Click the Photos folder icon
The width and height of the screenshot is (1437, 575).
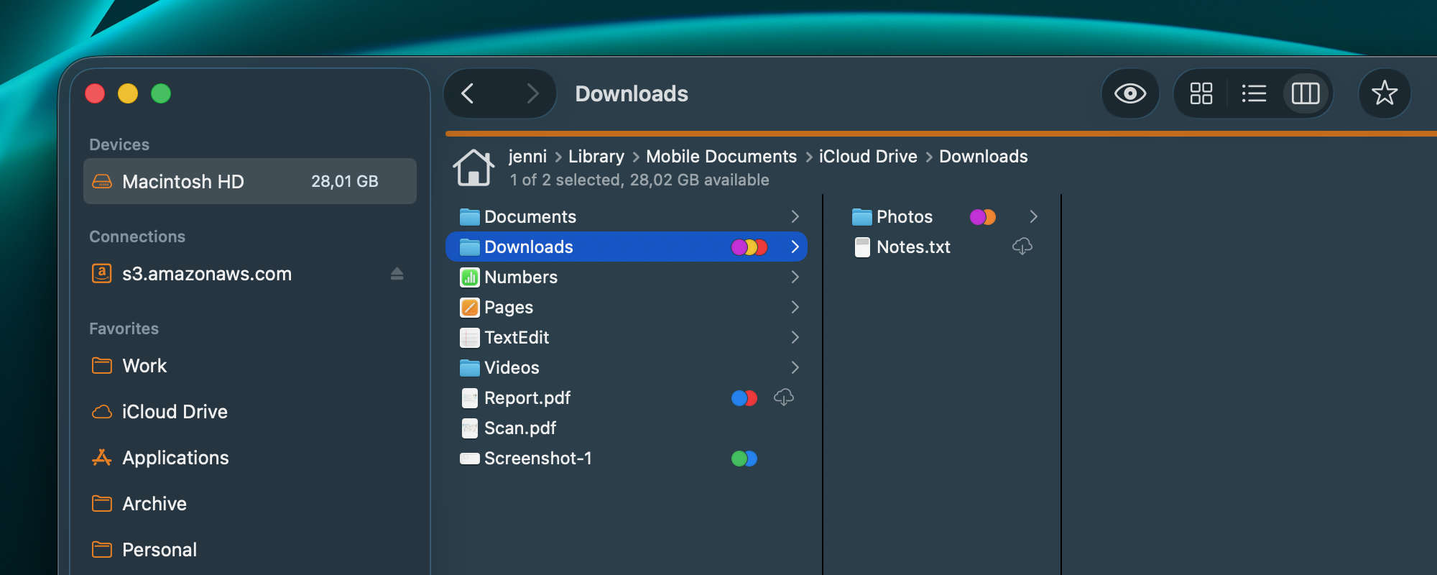click(862, 216)
